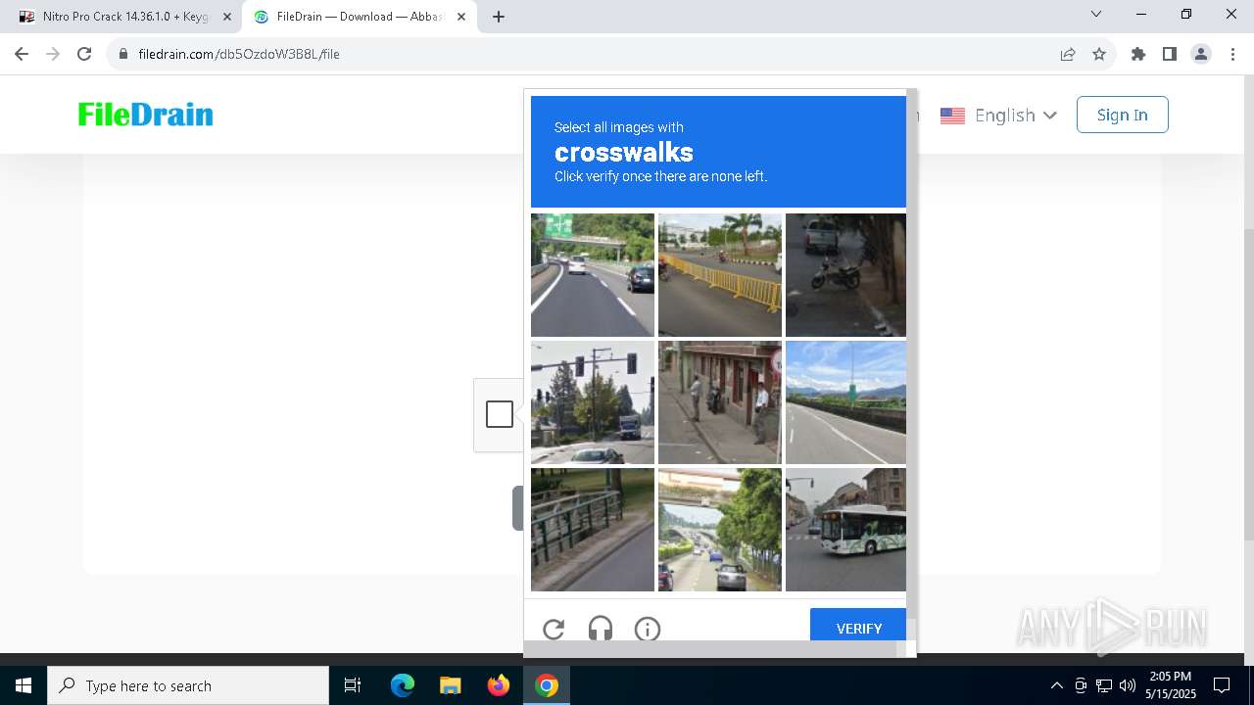Select the white bus image tile
Viewport: 1254px width, 705px height.
pyautogui.click(x=845, y=530)
